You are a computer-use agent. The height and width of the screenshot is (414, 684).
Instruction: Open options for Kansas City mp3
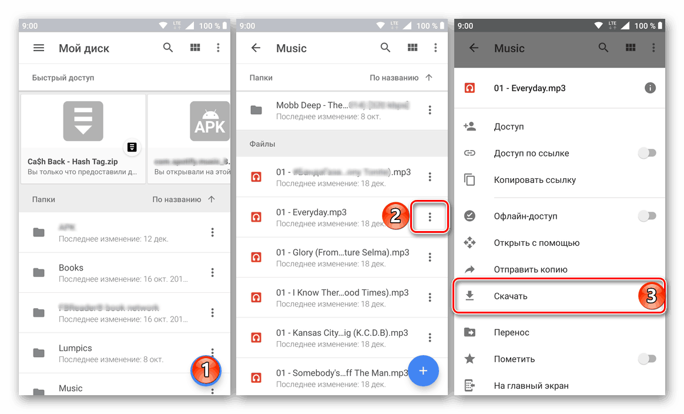tap(430, 338)
